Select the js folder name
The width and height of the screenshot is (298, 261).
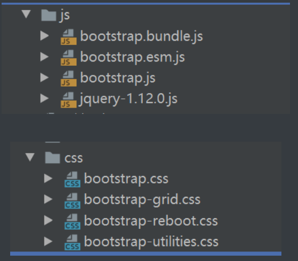[x=65, y=16]
